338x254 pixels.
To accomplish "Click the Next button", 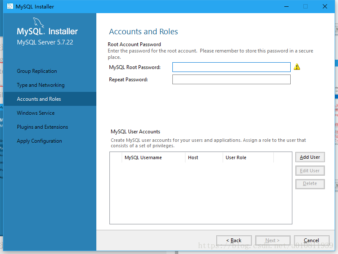I will [273, 240].
